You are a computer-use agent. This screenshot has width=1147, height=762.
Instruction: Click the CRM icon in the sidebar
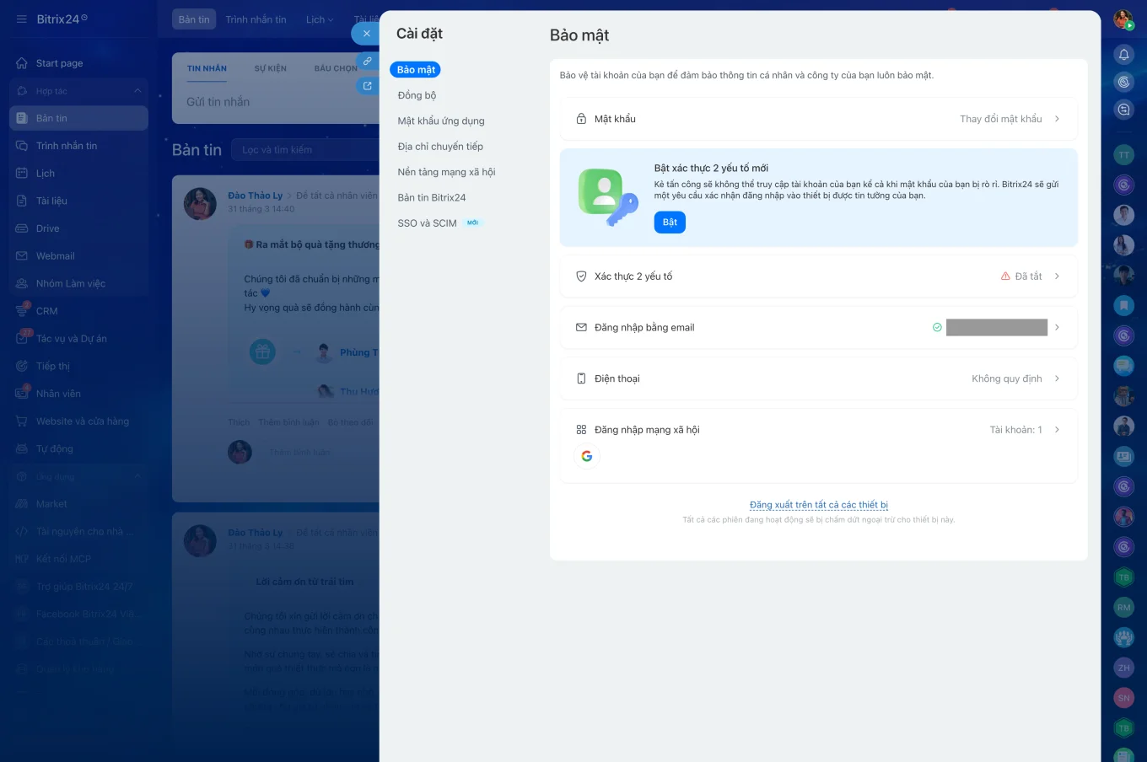(x=22, y=311)
